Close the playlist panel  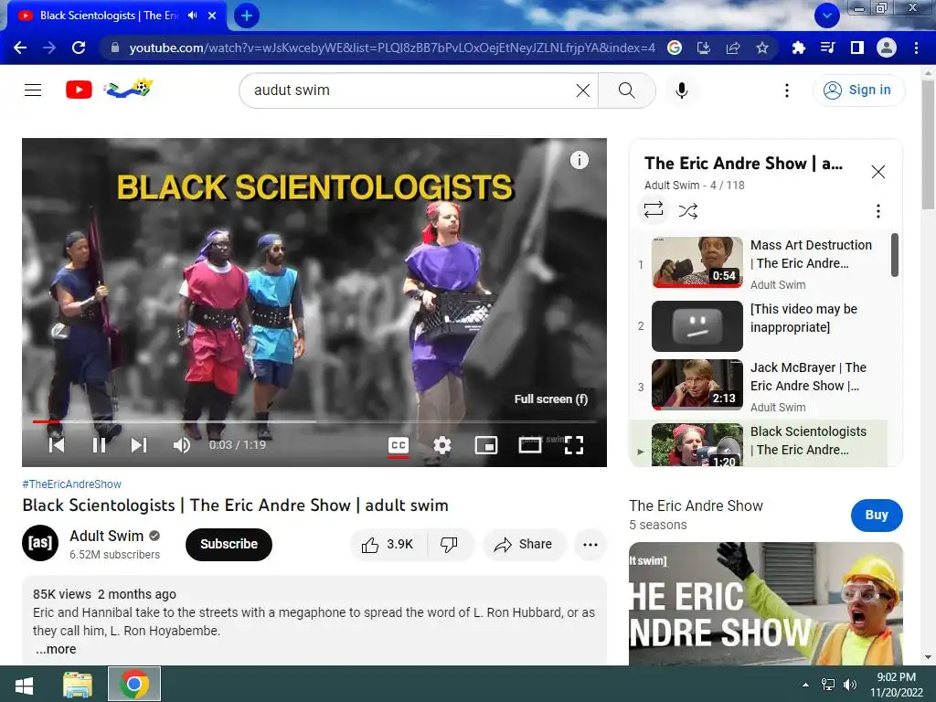tap(877, 172)
